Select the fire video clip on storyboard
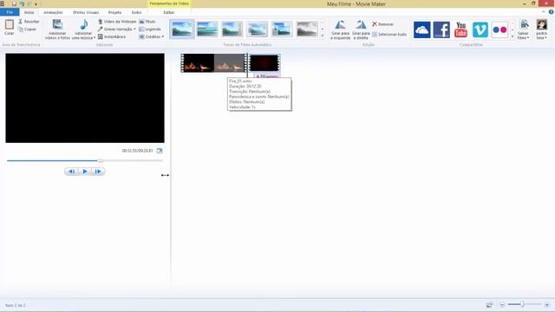 point(213,63)
